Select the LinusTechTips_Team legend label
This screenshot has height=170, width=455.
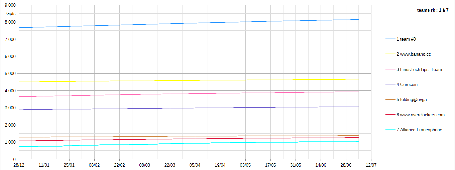419,69
